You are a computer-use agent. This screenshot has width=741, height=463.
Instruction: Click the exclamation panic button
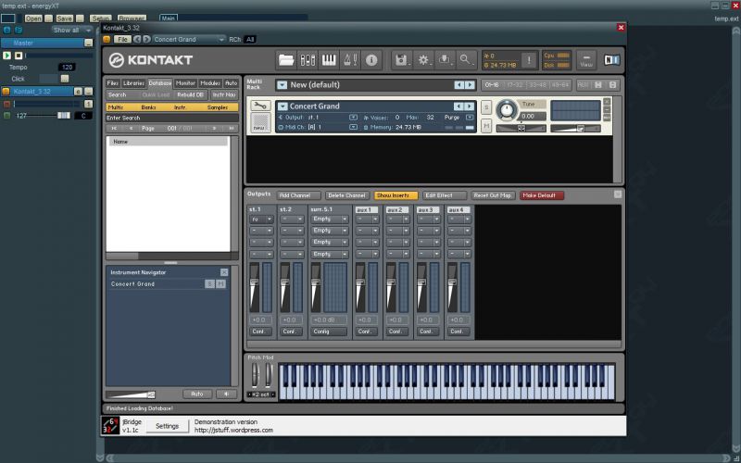529,60
